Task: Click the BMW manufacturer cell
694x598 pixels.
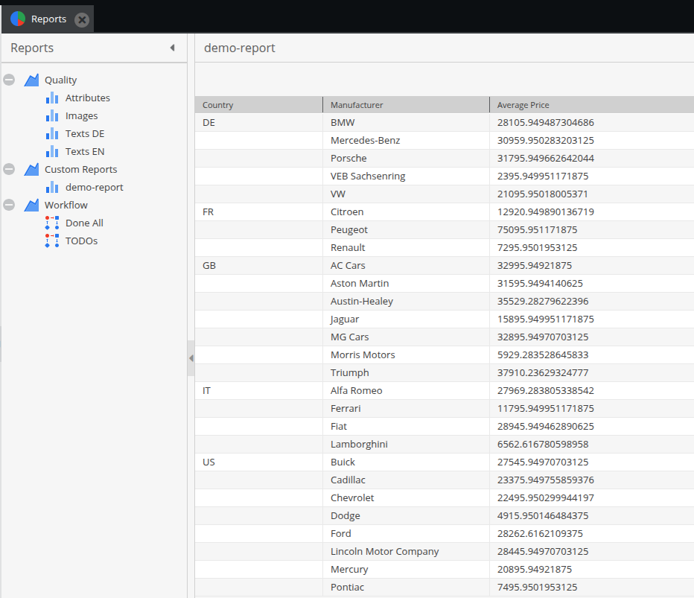Action: [x=407, y=123]
